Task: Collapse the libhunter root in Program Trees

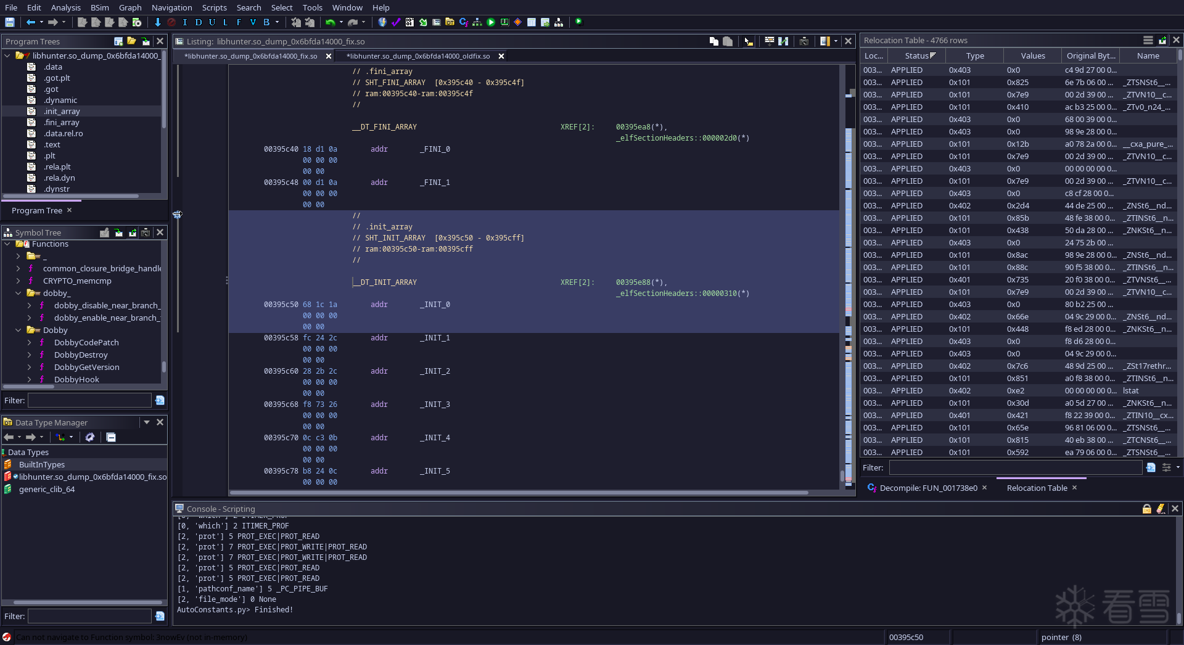Action: [x=7, y=55]
